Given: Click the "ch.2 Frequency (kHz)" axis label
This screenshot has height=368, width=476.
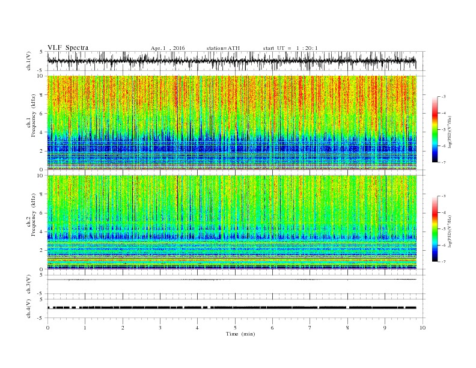Looking at the screenshot, I should pyautogui.click(x=31, y=214).
